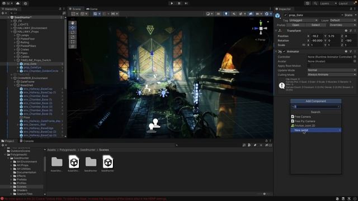Open the Console tab
This screenshot has height=201, width=358.
pos(27,141)
